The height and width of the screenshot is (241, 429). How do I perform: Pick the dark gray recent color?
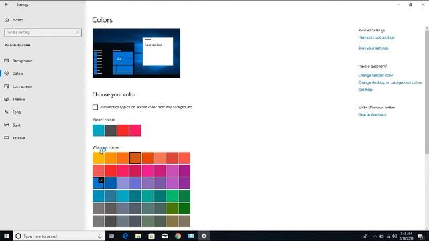[111, 130]
